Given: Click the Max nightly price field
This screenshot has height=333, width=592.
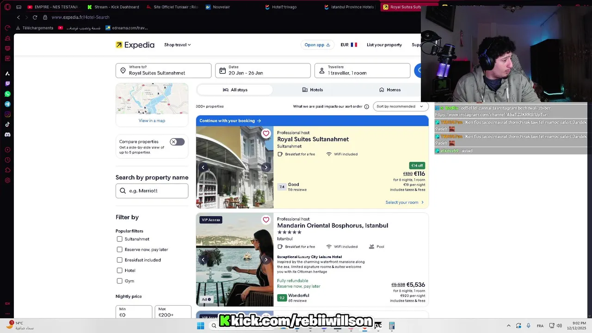Looking at the screenshot, I should pyautogui.click(x=173, y=312).
